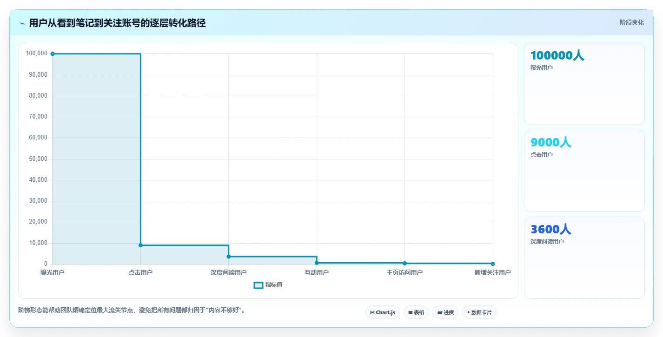This screenshot has height=337, width=663.
Task: Click the 互动用户 data point on chart
Action: point(317,263)
